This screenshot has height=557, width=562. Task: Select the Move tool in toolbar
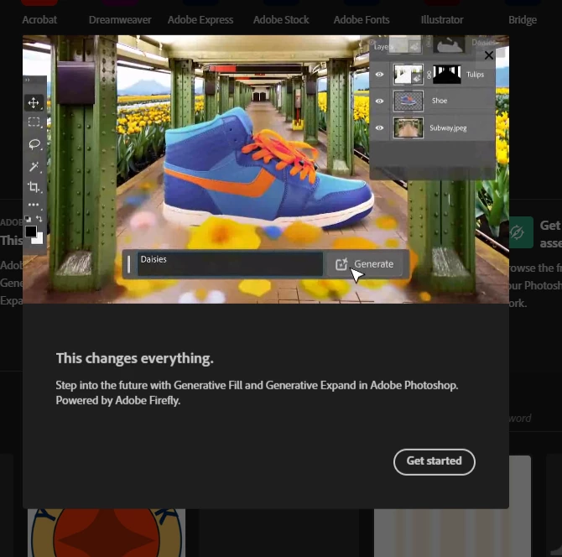[x=34, y=103]
